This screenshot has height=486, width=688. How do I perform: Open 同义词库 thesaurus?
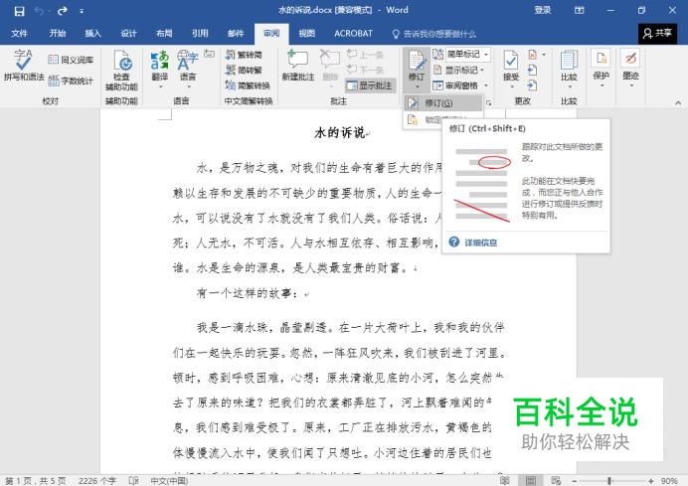(x=71, y=60)
